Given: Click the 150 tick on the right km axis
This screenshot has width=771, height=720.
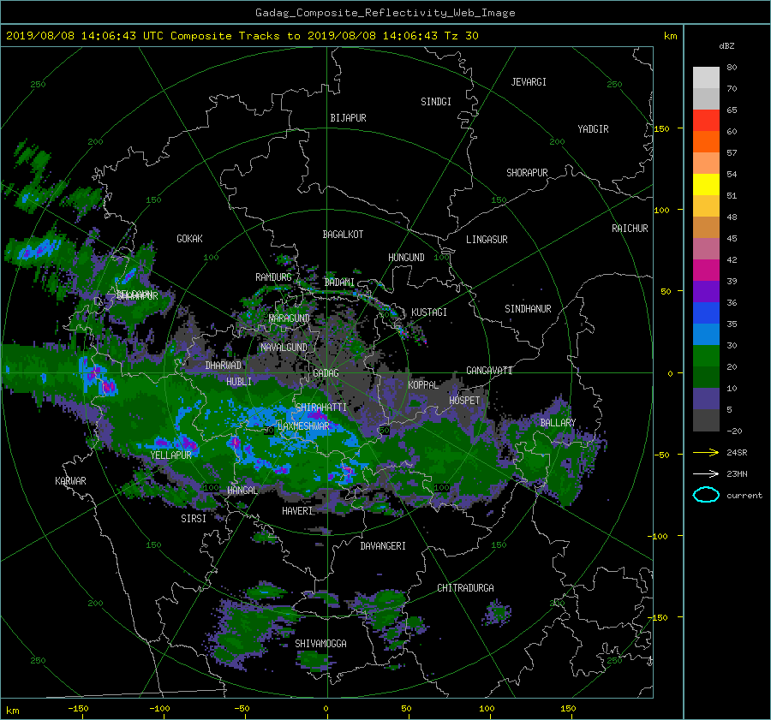Looking at the screenshot, I should pyautogui.click(x=662, y=128).
